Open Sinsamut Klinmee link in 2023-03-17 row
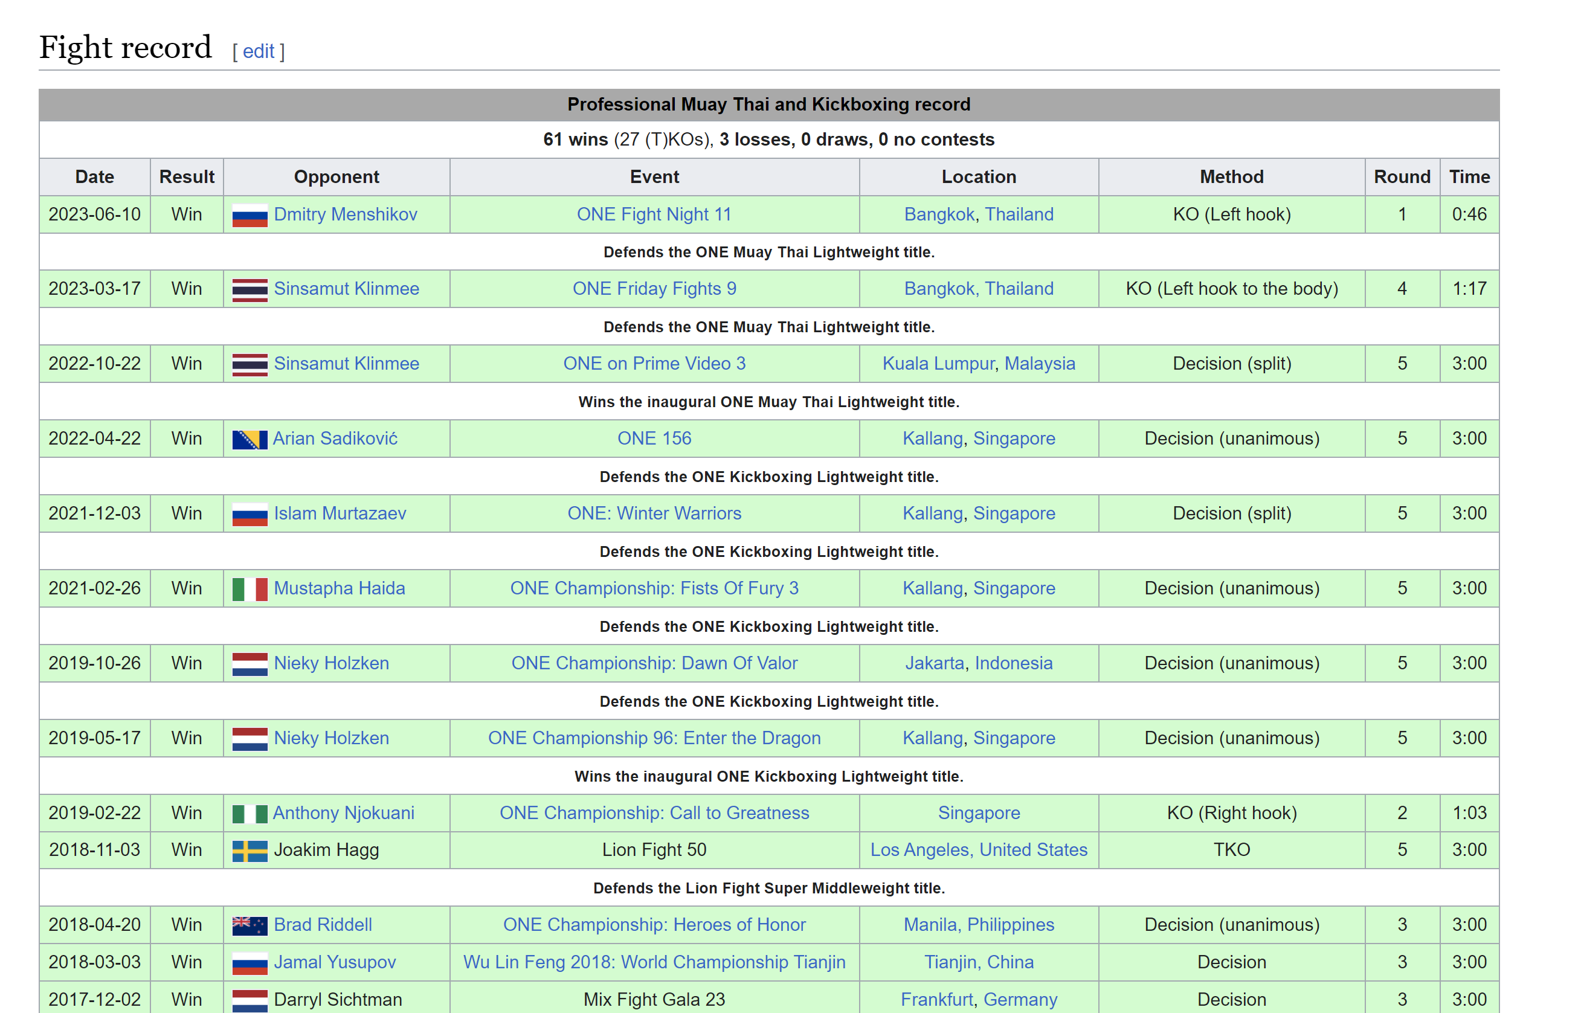Viewport: 1581px width, 1013px height. 346,289
